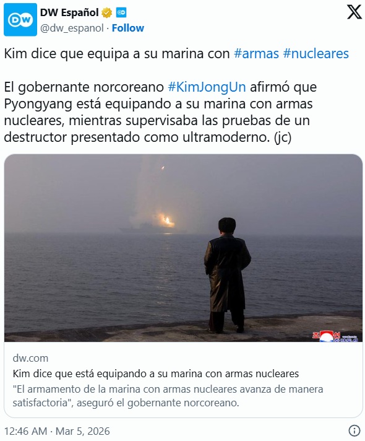Open the #nucleares hashtag
Viewport: 365px width, 441px height.
pyautogui.click(x=316, y=53)
